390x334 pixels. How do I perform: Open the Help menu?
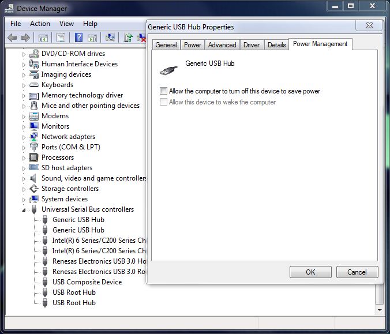(x=90, y=24)
